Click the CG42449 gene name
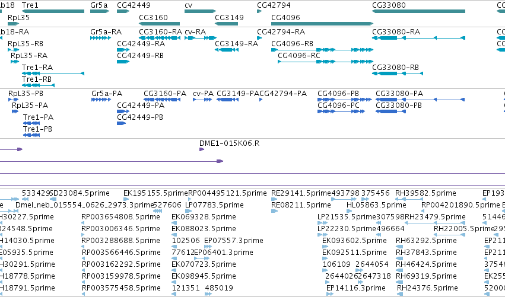 point(134,5)
